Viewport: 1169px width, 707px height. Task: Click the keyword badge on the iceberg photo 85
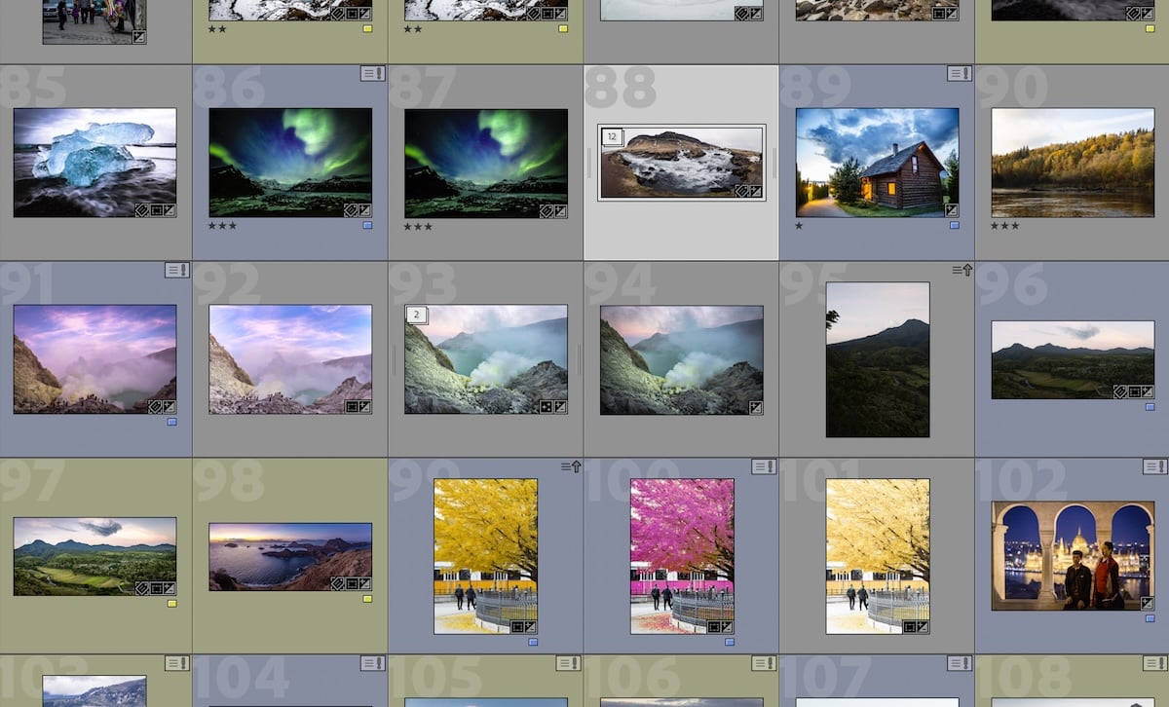[141, 210]
